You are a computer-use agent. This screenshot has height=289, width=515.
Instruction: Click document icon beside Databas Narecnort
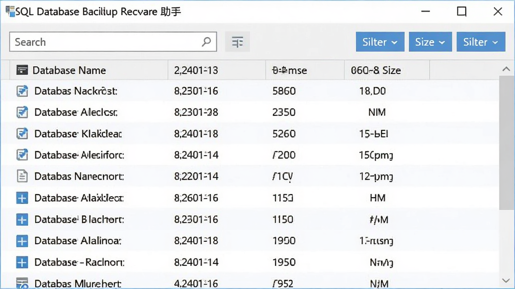(22, 176)
